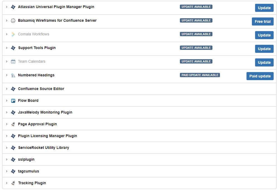Select the Tracking Plugin name
Screen dimensions: 279x191
tap(32, 183)
